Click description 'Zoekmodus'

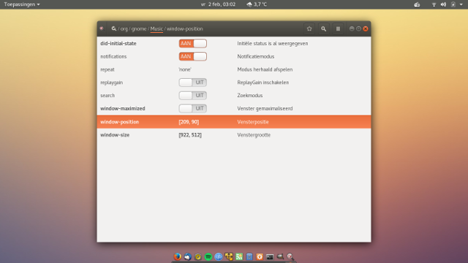[250, 96]
